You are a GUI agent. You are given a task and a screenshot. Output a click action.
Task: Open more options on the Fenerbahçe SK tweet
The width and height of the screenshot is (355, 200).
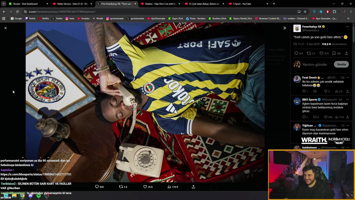[x=347, y=27]
